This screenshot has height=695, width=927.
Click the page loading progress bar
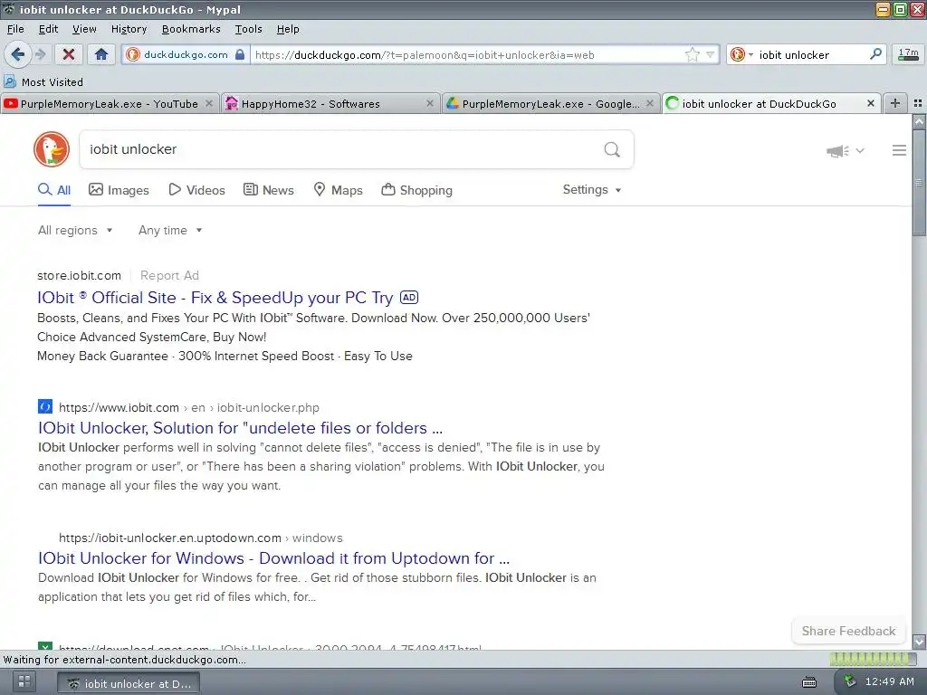pos(873,659)
